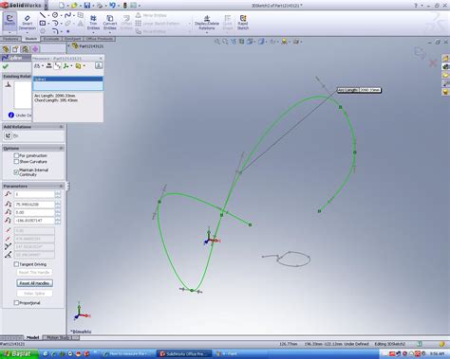The height and width of the screenshot is (359, 450).
Task: Toggle the Proportional checkbox
Action: pyautogui.click(x=16, y=302)
